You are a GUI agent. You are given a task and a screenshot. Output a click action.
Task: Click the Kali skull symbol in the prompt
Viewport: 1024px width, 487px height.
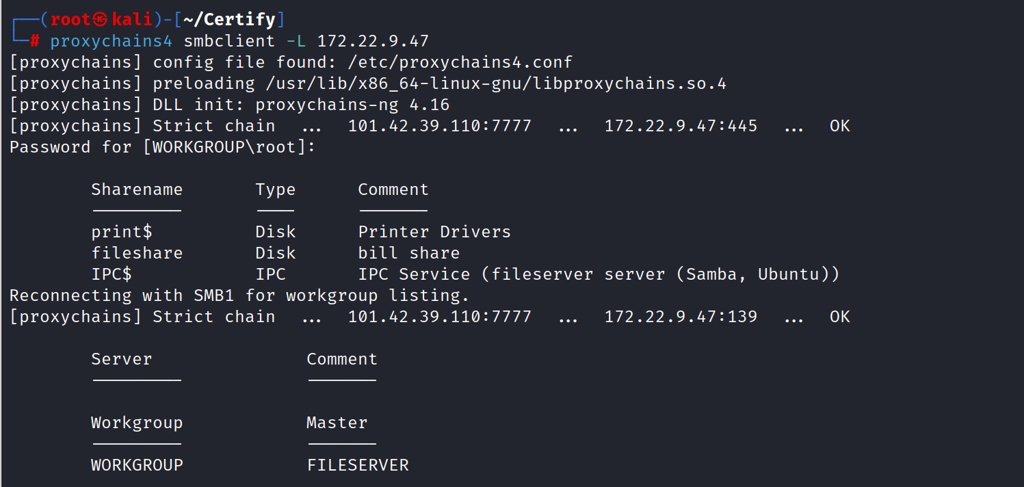[102, 20]
